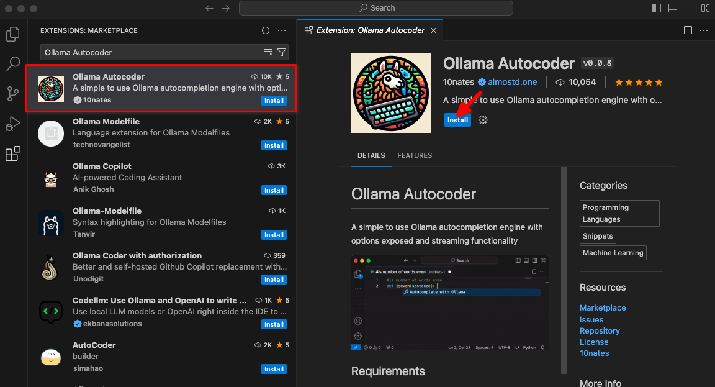Close the Ollama Autocoder extension tab
715x387 pixels.
[x=434, y=30]
